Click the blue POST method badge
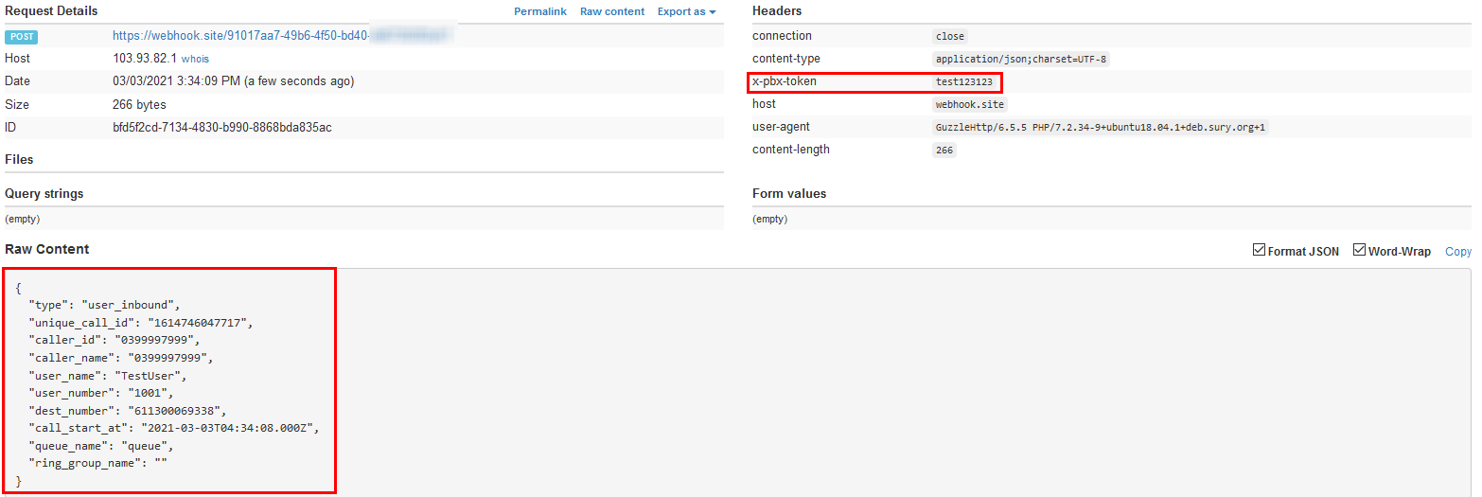 [x=22, y=36]
